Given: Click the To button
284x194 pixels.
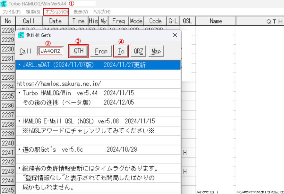Looking at the screenshot, I should point(121,51).
